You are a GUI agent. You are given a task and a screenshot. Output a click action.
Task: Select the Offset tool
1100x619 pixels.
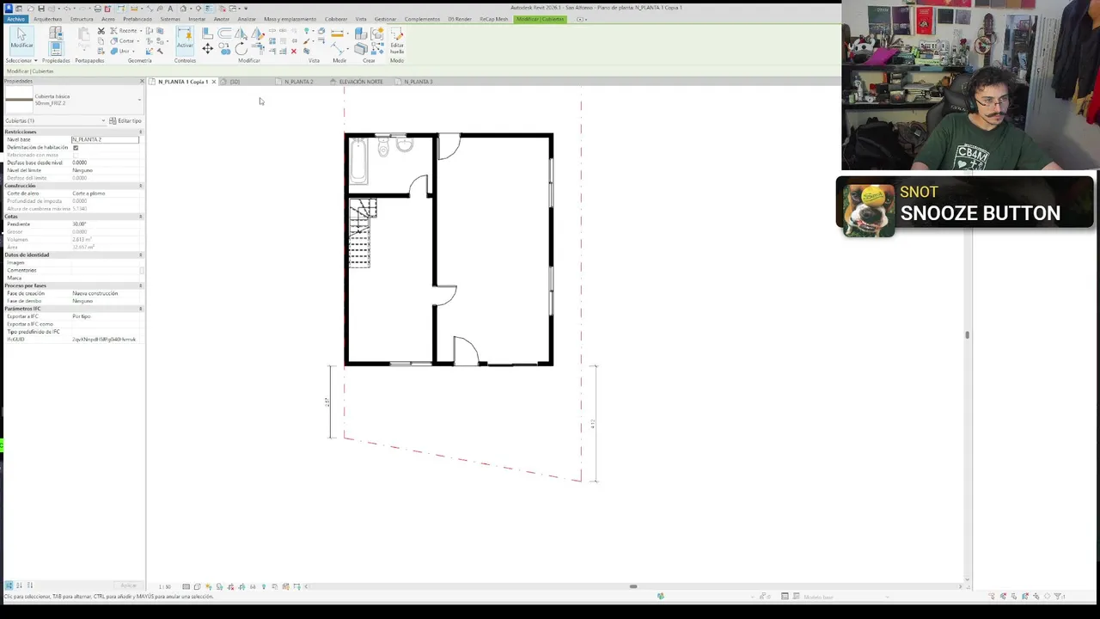(224, 33)
